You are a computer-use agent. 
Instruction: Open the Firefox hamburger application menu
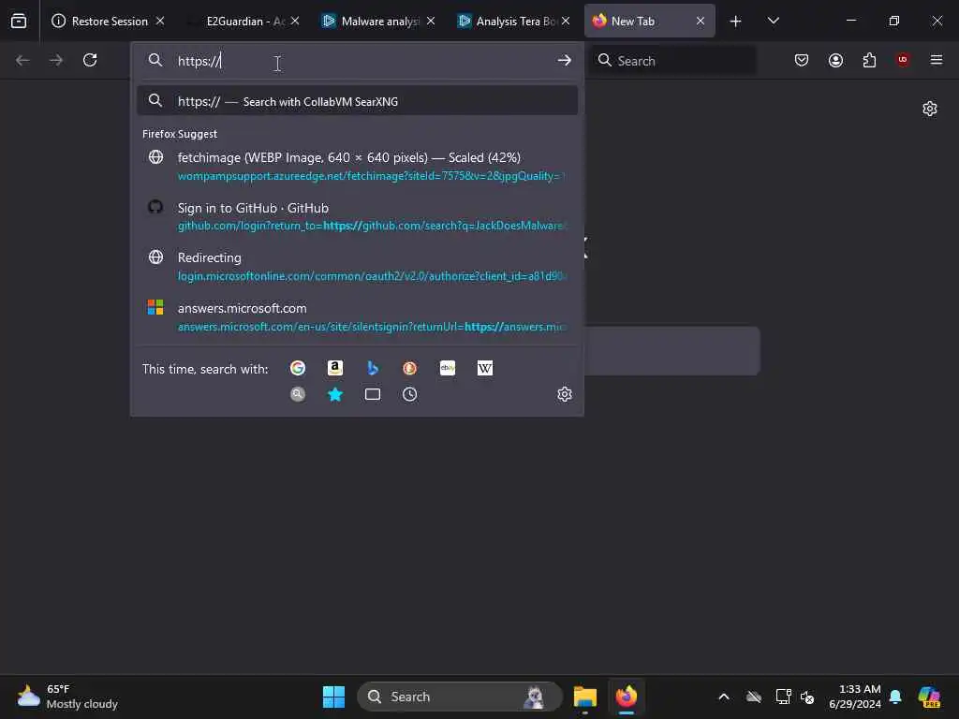[x=936, y=60]
